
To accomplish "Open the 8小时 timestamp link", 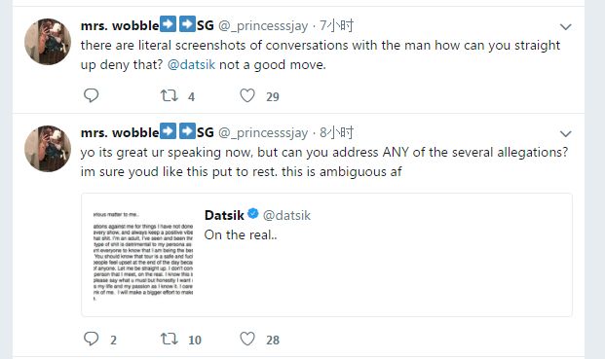I will pyautogui.click(x=336, y=132).
